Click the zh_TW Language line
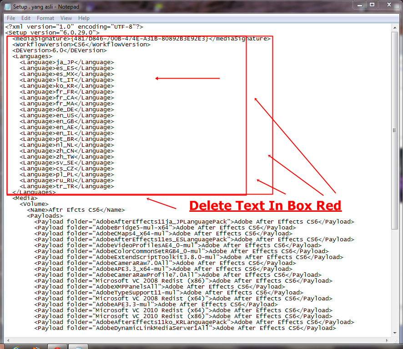The image size is (403, 349). (66, 157)
